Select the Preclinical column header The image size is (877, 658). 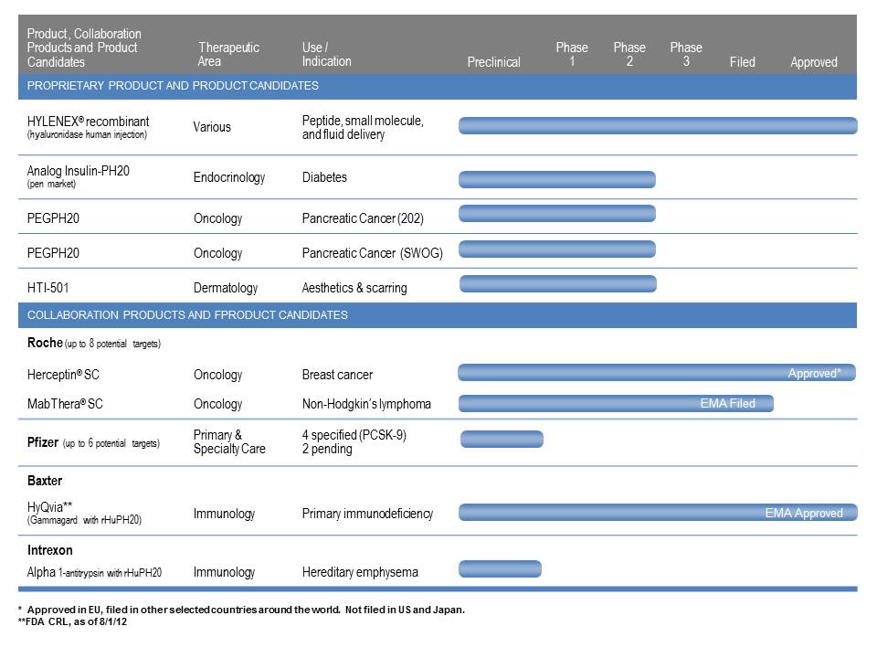(x=493, y=62)
